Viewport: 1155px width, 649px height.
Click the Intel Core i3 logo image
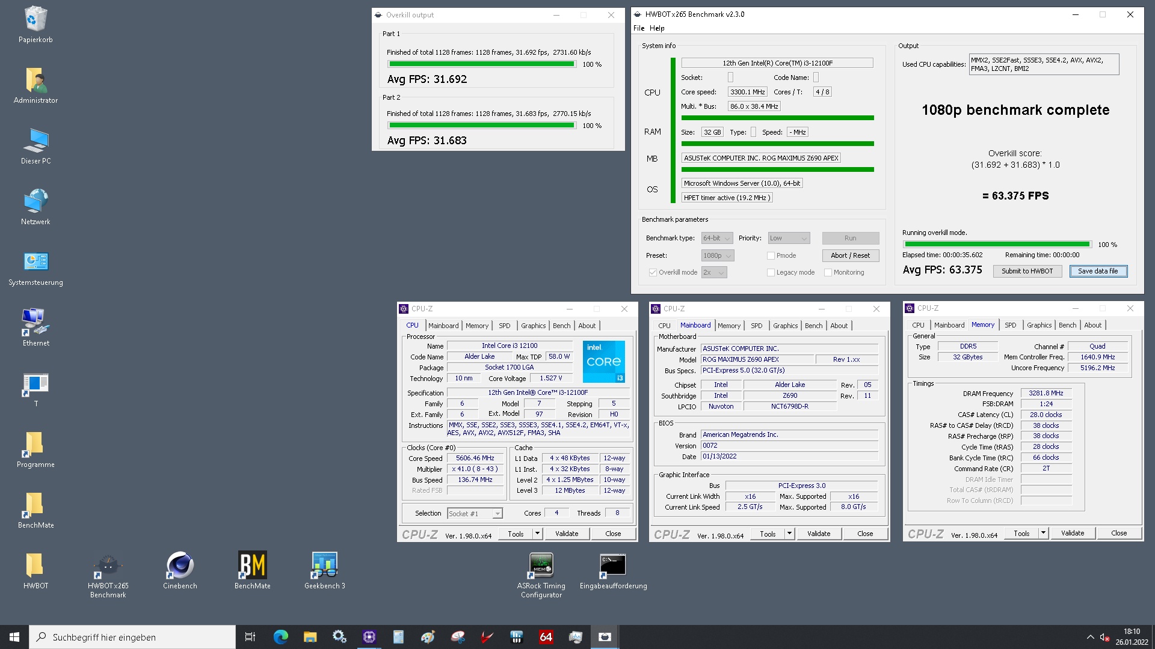603,362
